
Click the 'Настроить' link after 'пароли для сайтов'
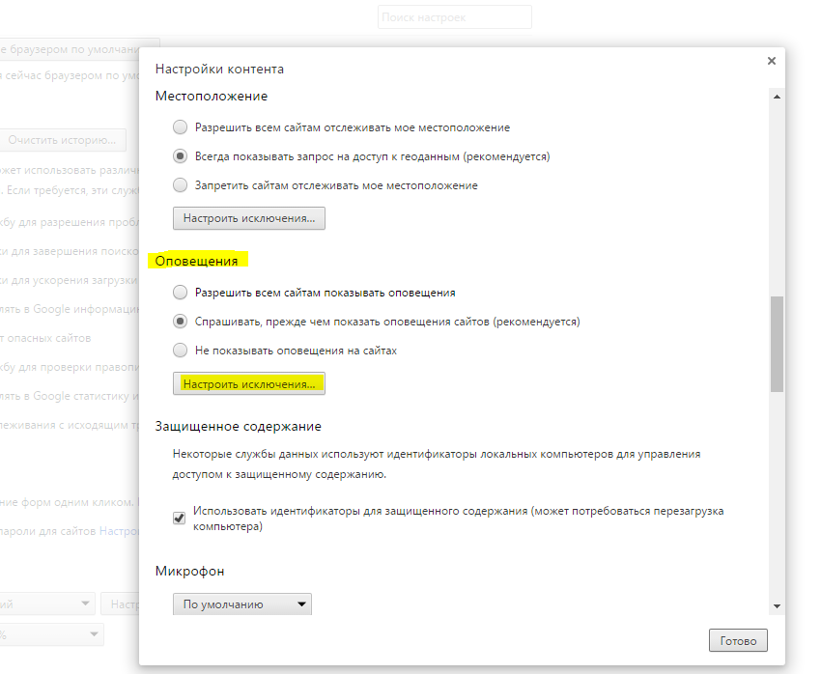[120, 531]
